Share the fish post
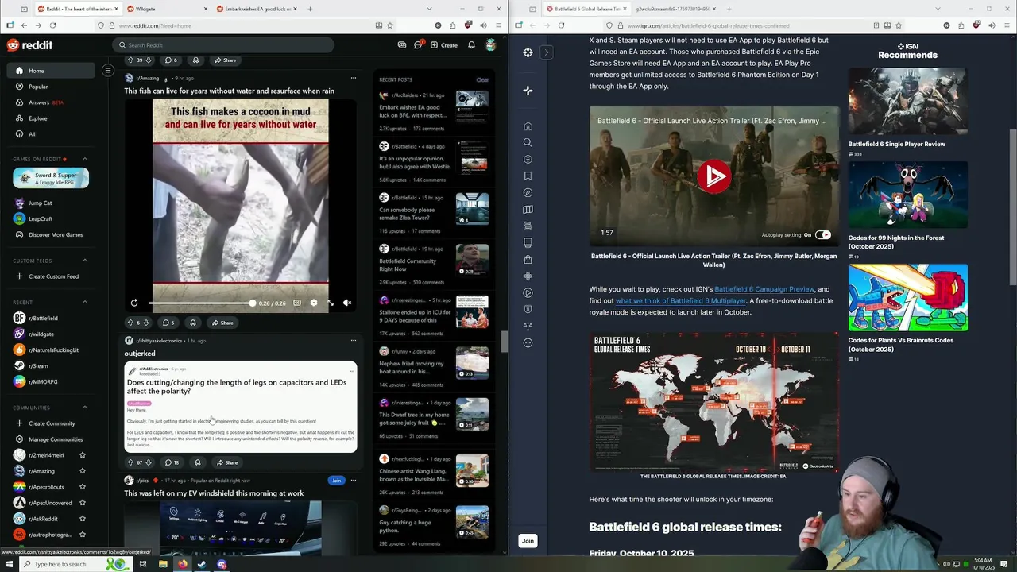The height and width of the screenshot is (572, 1017). (222, 323)
